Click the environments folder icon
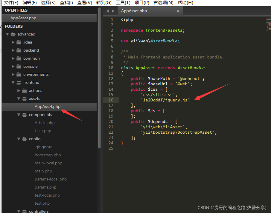The image size is (271, 213). pos(19,75)
